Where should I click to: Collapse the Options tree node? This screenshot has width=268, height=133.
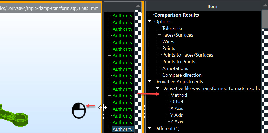click(x=150, y=22)
